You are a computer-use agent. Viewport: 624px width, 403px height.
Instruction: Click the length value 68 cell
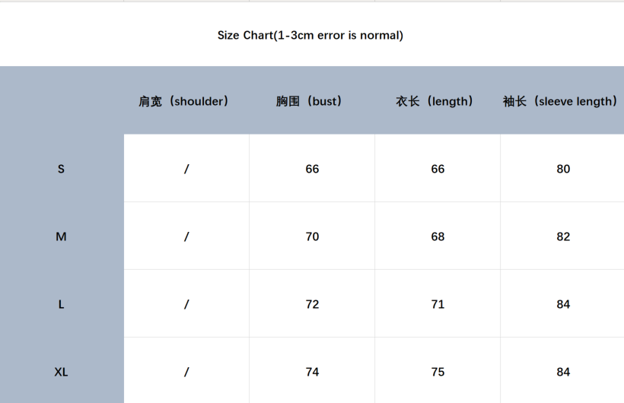[438, 236]
